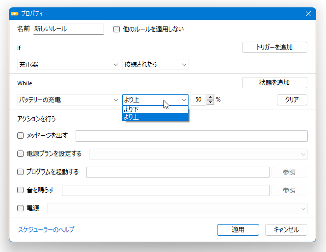Screen dimensions: 326x252
Task: Expand the 接続されたら condition dropdown
Action: [x=155, y=65]
